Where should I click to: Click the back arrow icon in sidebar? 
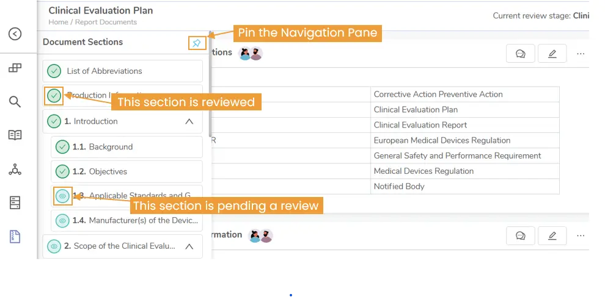coord(15,34)
